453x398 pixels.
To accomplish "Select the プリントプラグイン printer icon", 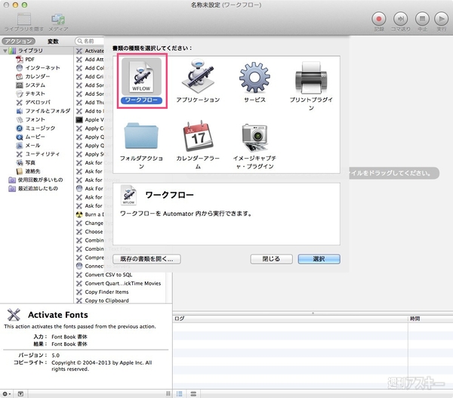I will click(x=311, y=77).
